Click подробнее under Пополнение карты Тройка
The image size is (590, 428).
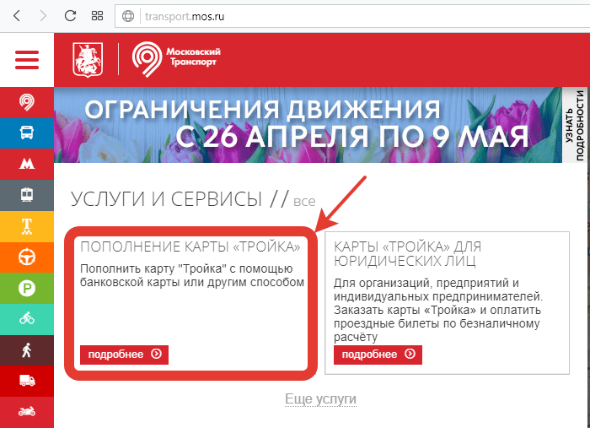point(124,355)
